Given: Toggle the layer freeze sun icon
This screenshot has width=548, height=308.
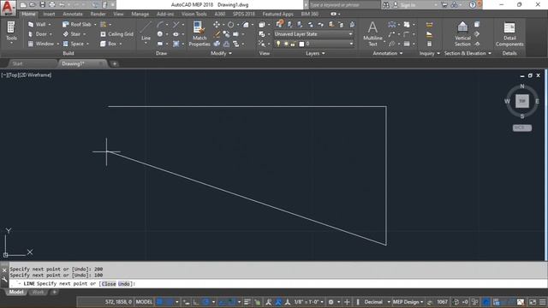Looking at the screenshot, I should tap(286, 44).
